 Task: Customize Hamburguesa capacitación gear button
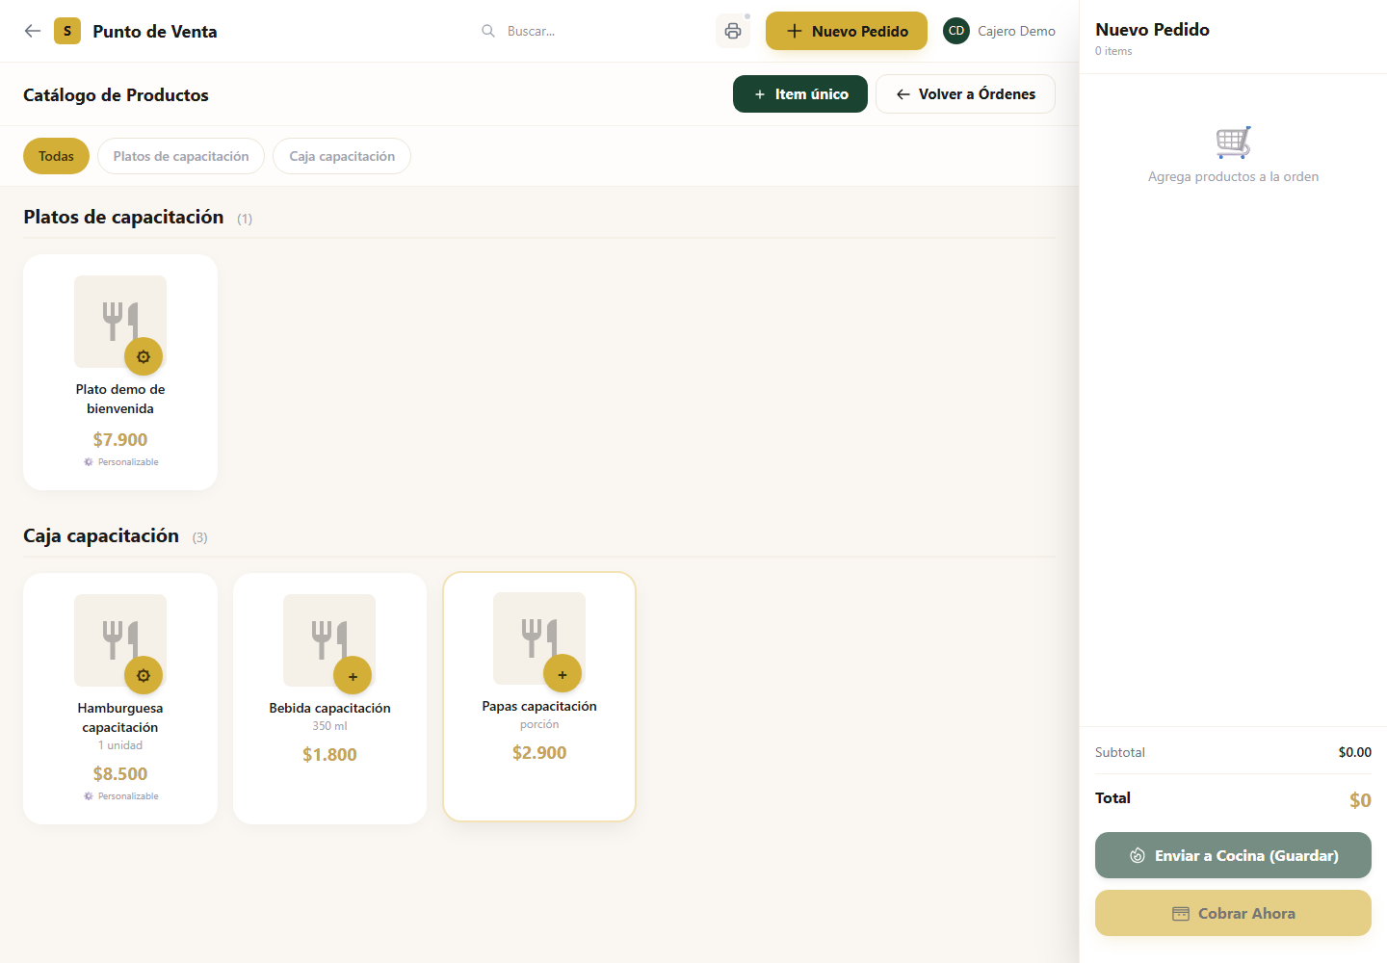(144, 675)
